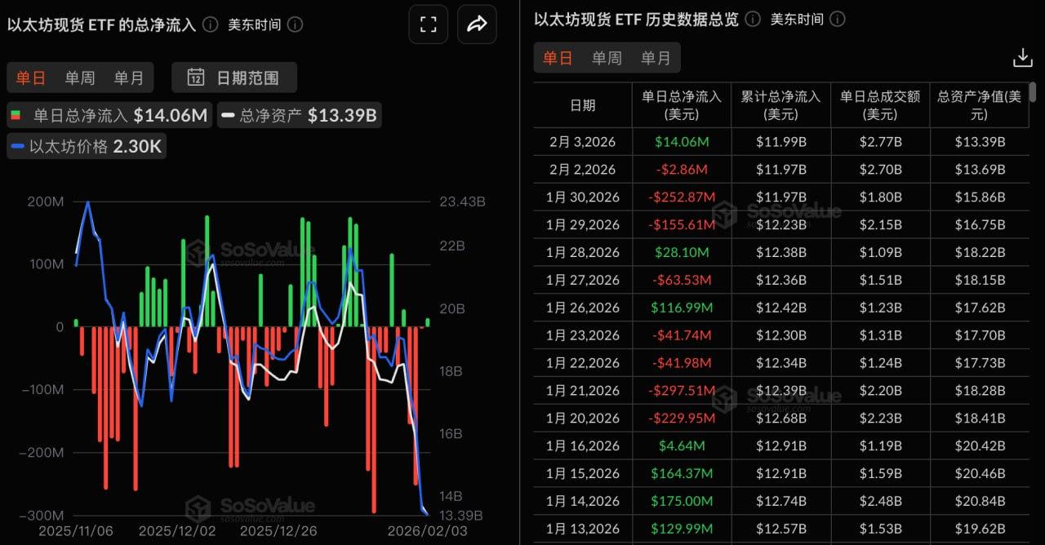Select chart 单日 tab
Viewport: 1045px width, 545px height.
pos(31,78)
